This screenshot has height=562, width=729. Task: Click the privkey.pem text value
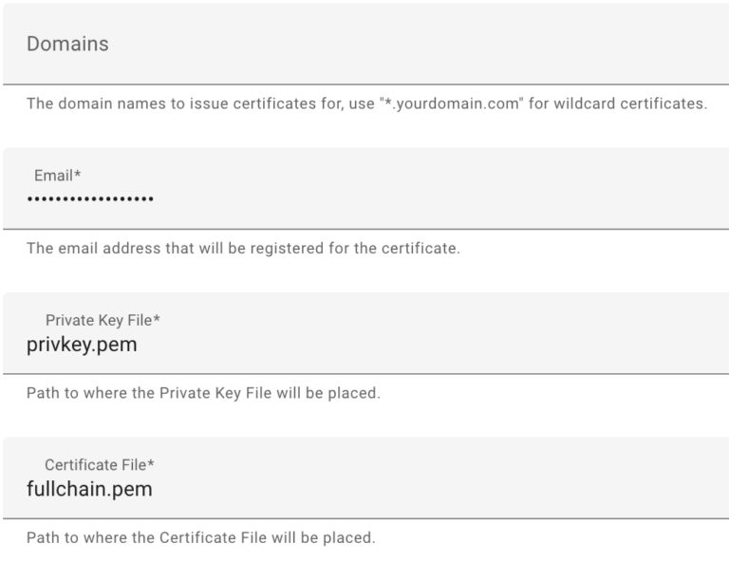[82, 345]
